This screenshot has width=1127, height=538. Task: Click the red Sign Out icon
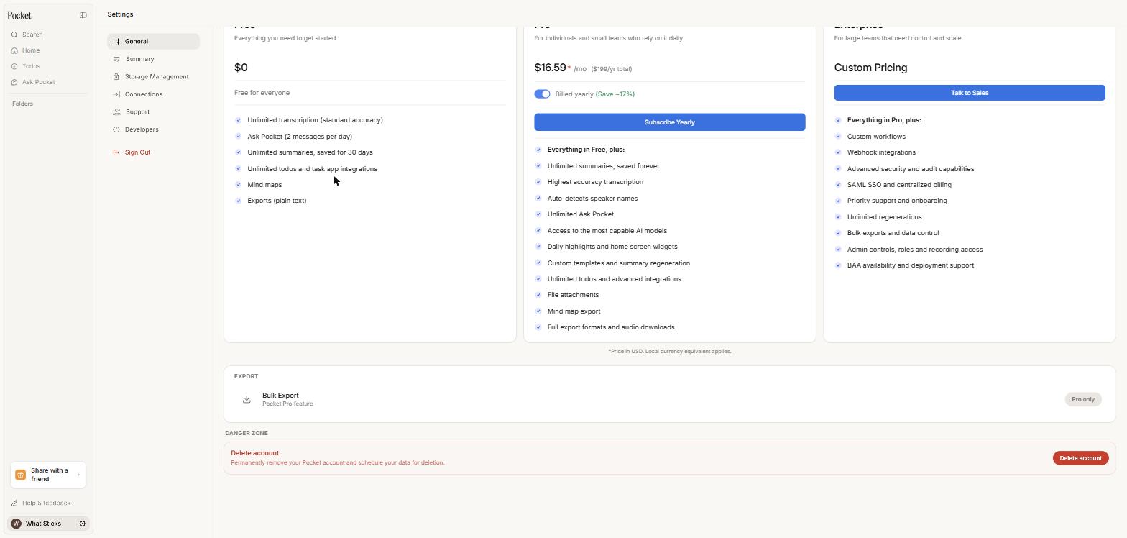point(116,152)
